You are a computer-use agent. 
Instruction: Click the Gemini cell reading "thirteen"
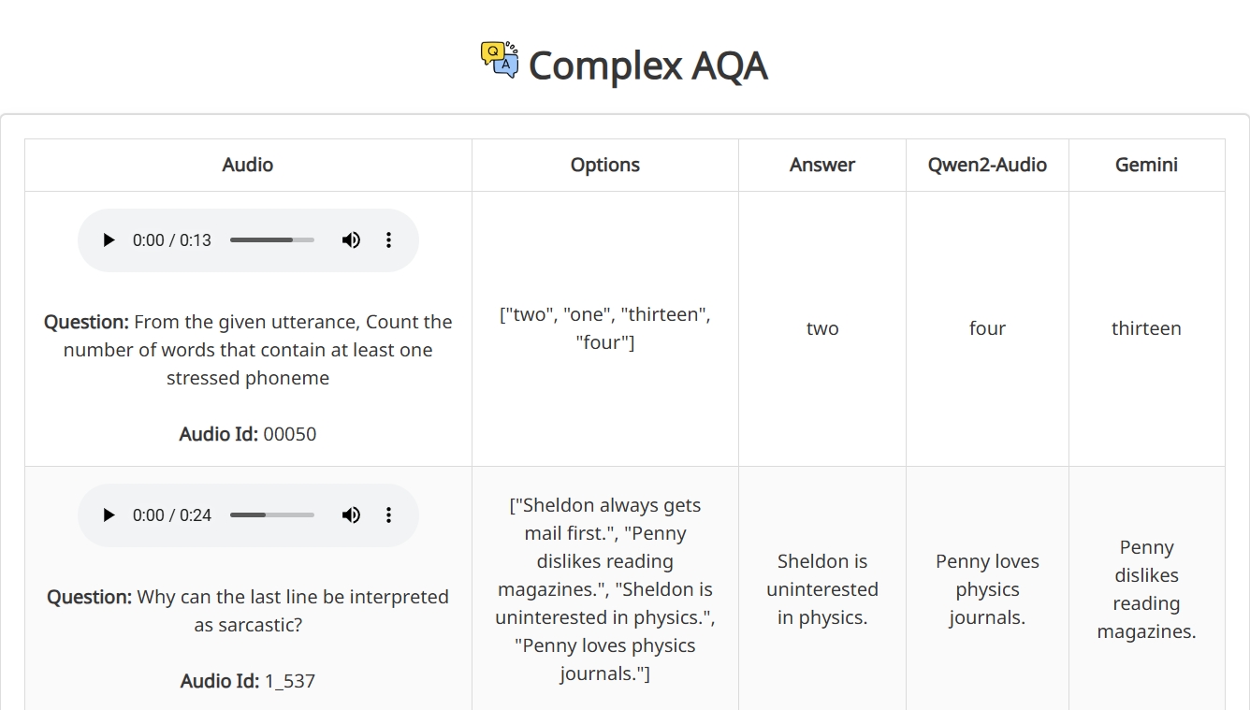[1146, 328]
